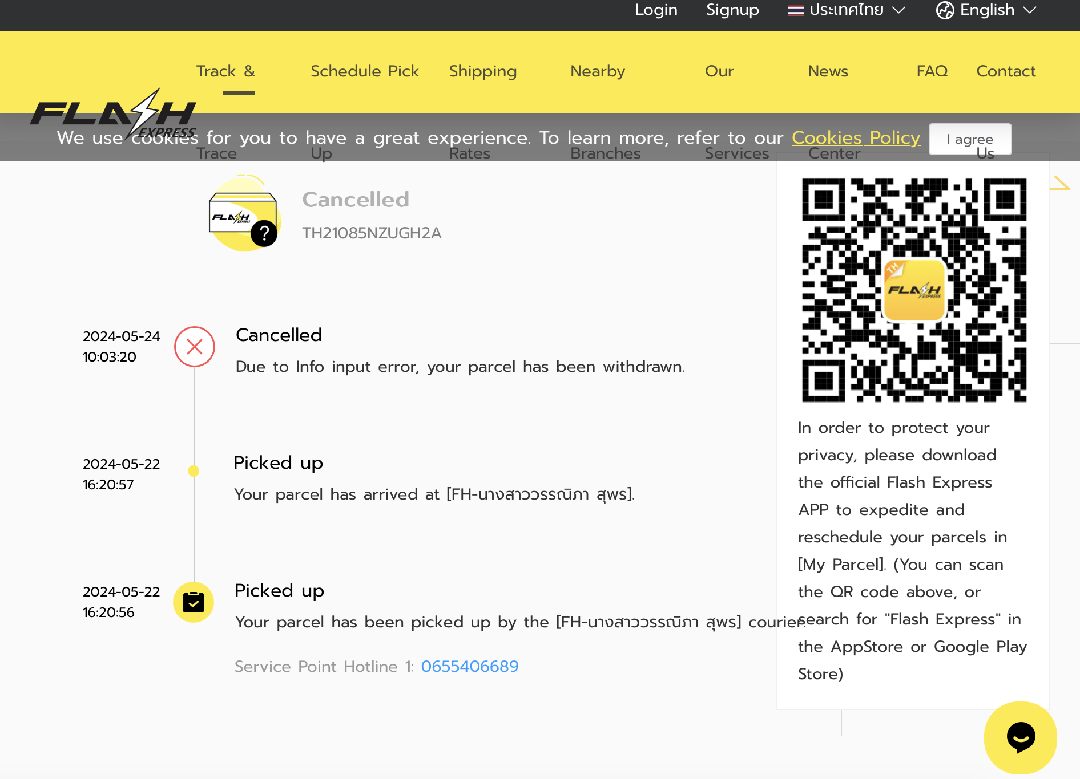
Task: Click the small yellow timeline dot
Action: coord(194,471)
